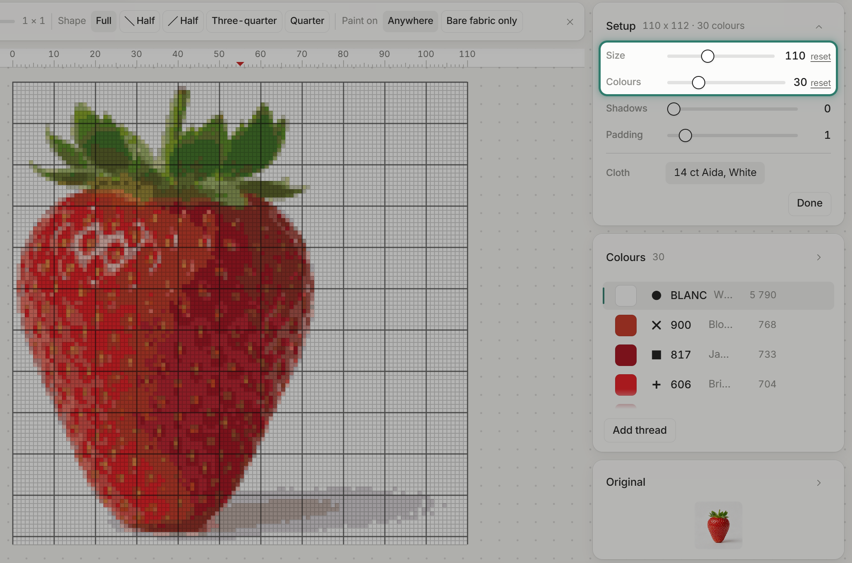Click the Padding value 1
Image resolution: width=852 pixels, height=563 pixels.
coord(827,135)
